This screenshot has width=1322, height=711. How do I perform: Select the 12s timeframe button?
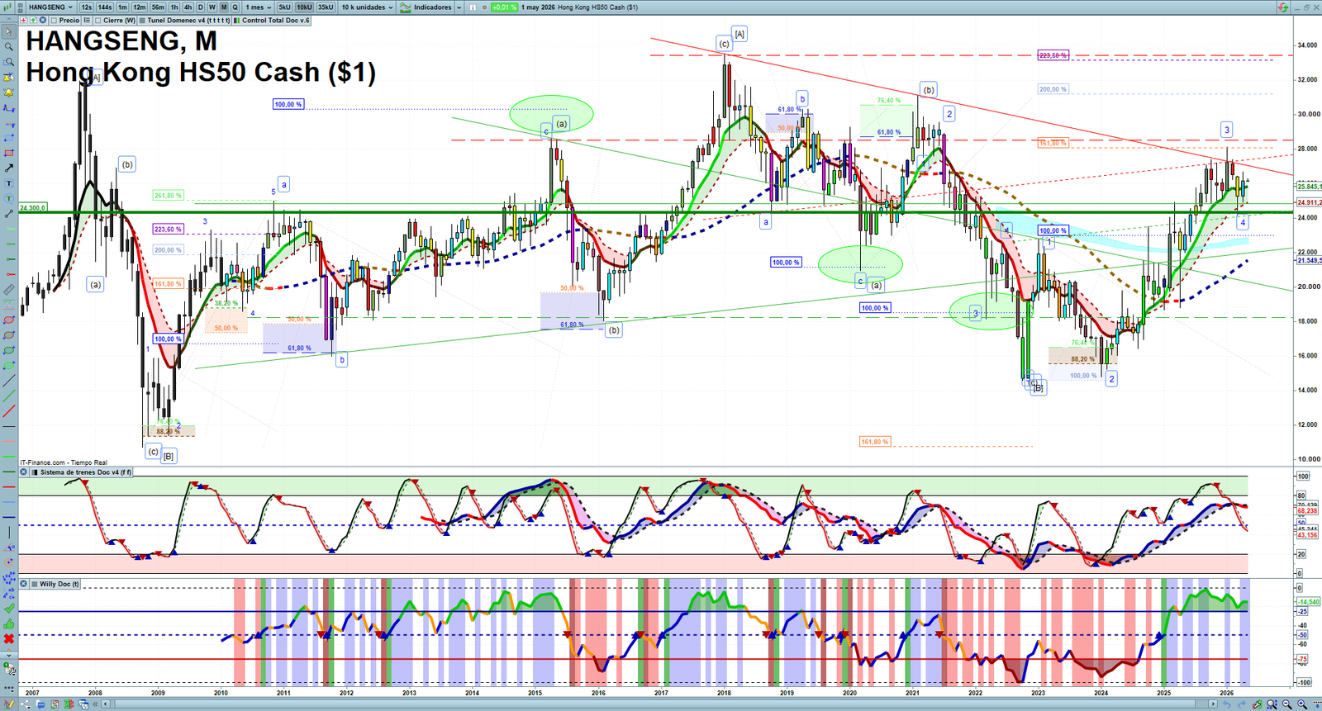coord(87,7)
